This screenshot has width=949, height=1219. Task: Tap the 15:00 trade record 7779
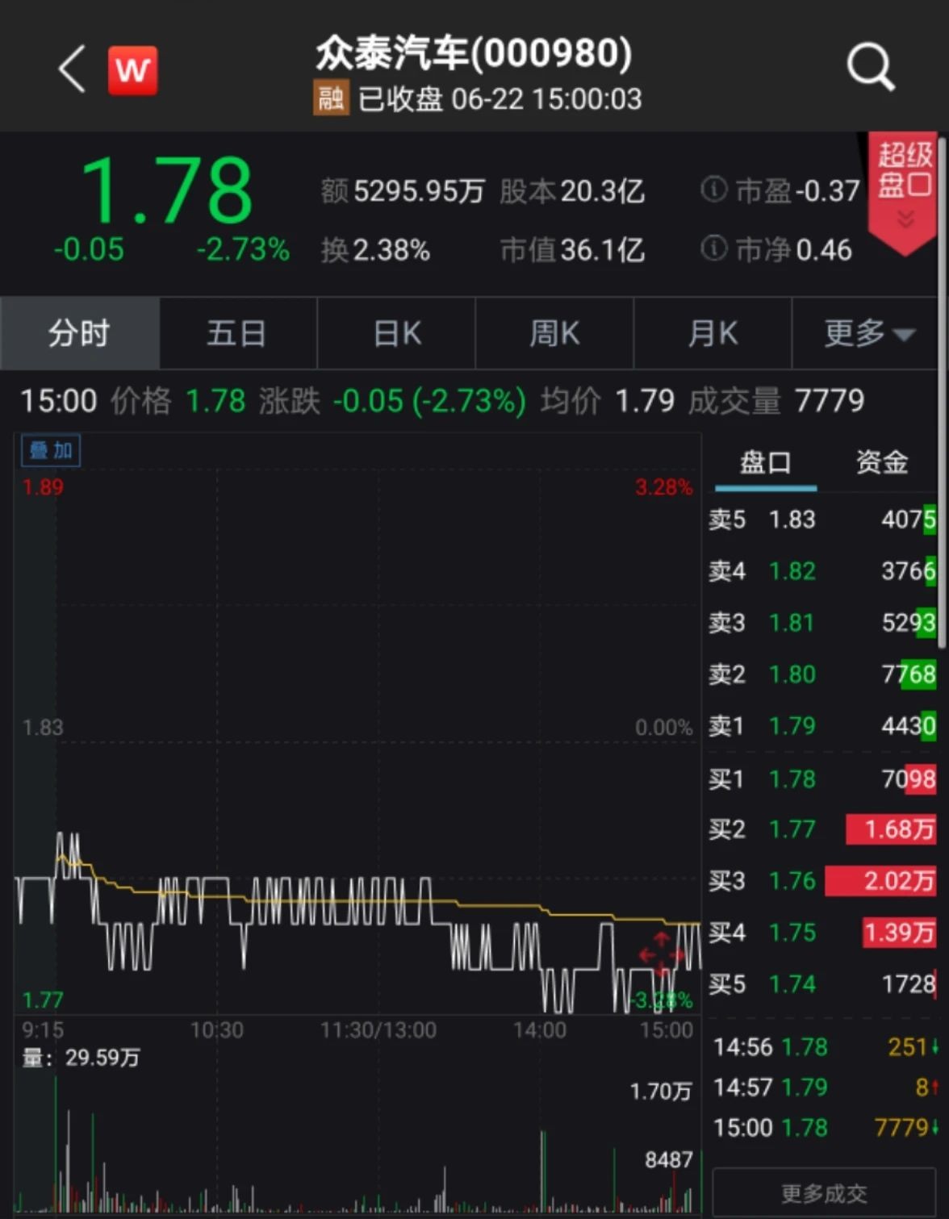[x=825, y=1128]
